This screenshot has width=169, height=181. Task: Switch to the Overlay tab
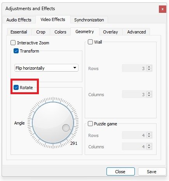coord(110,32)
